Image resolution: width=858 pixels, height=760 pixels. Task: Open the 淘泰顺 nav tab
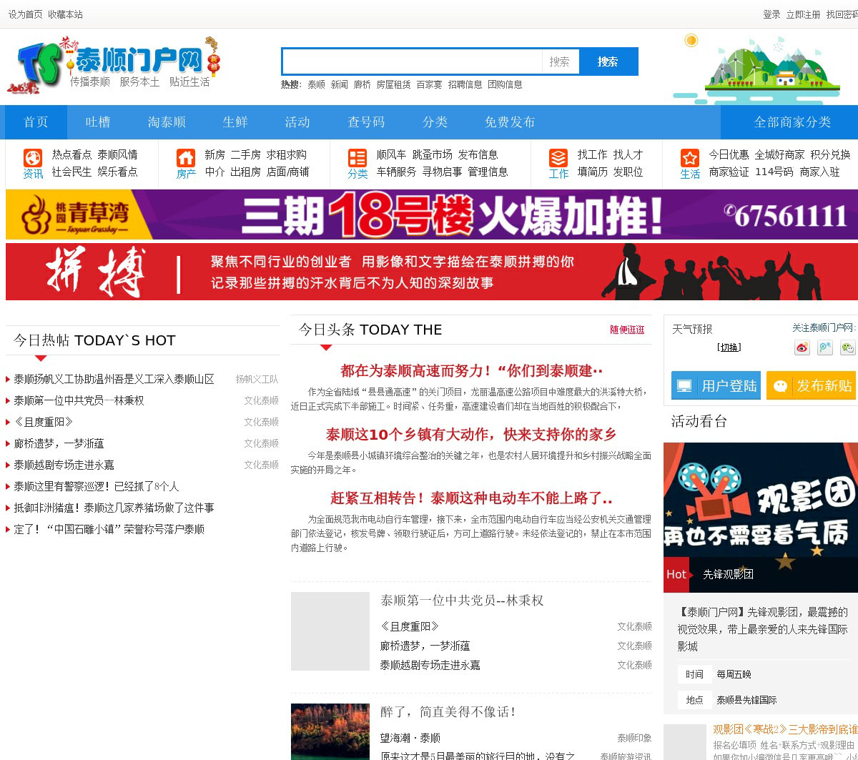click(167, 122)
